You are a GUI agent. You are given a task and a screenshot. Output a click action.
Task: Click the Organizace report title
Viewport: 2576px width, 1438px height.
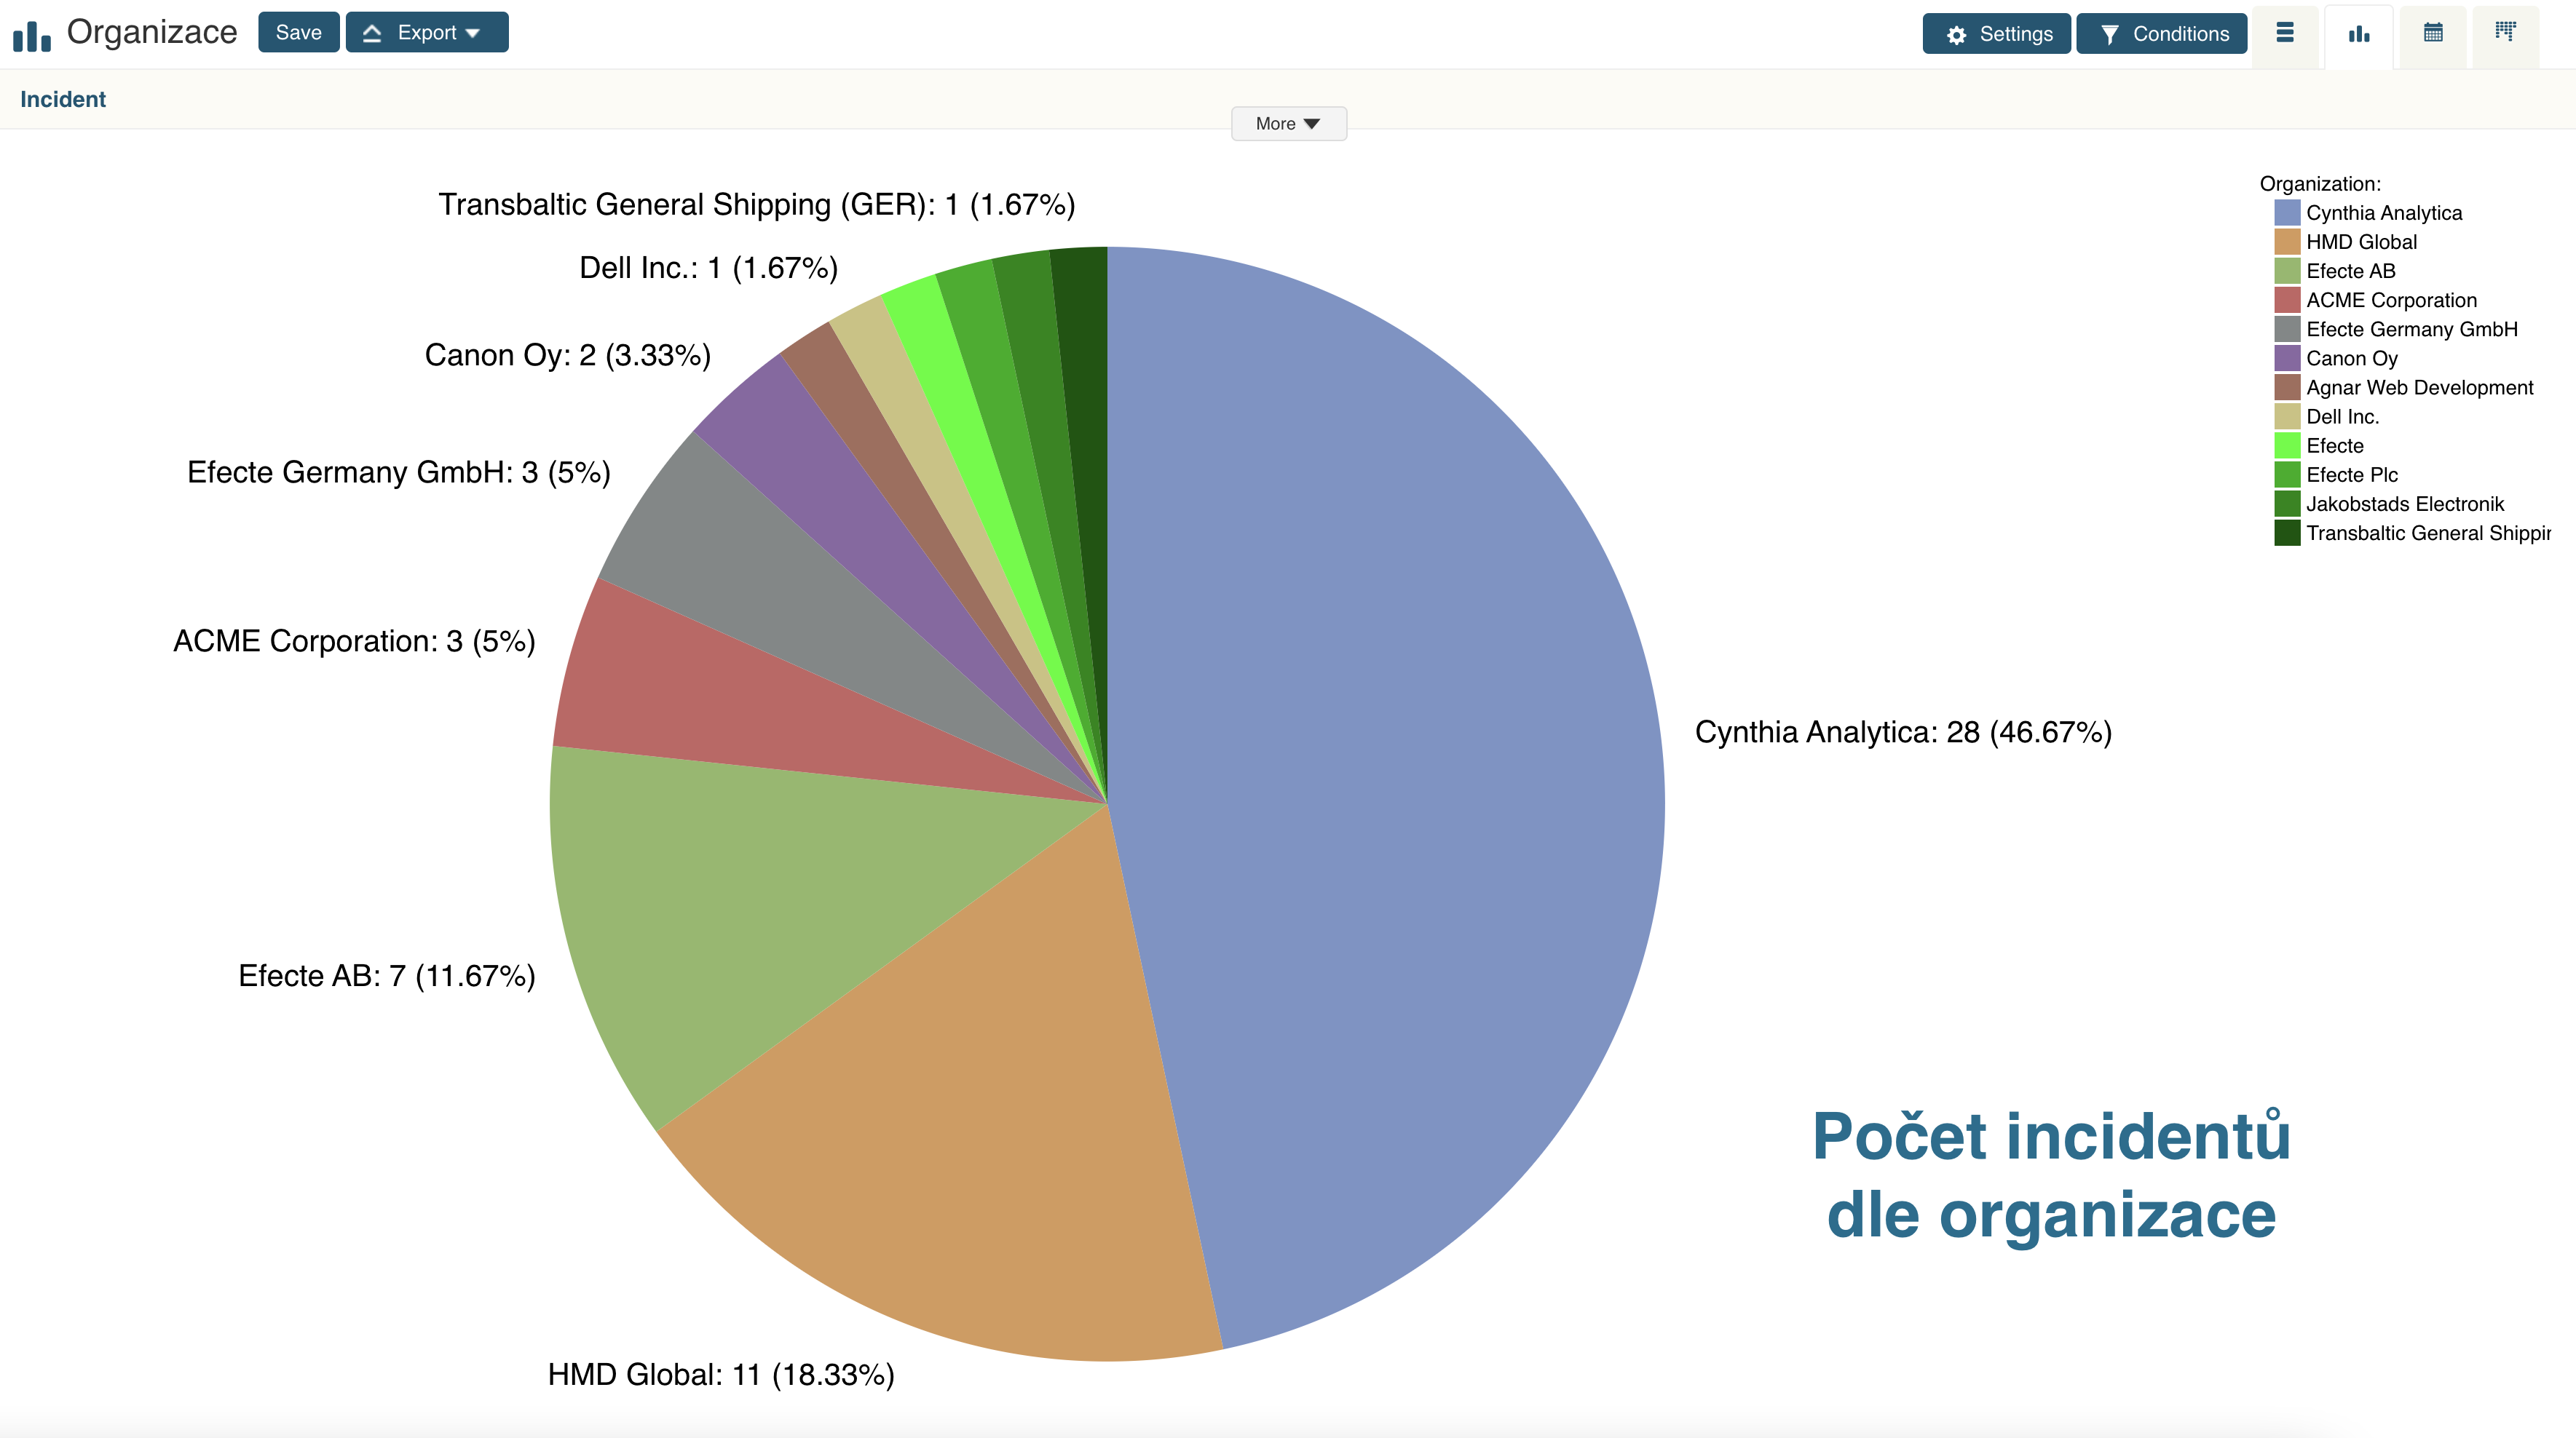152,32
